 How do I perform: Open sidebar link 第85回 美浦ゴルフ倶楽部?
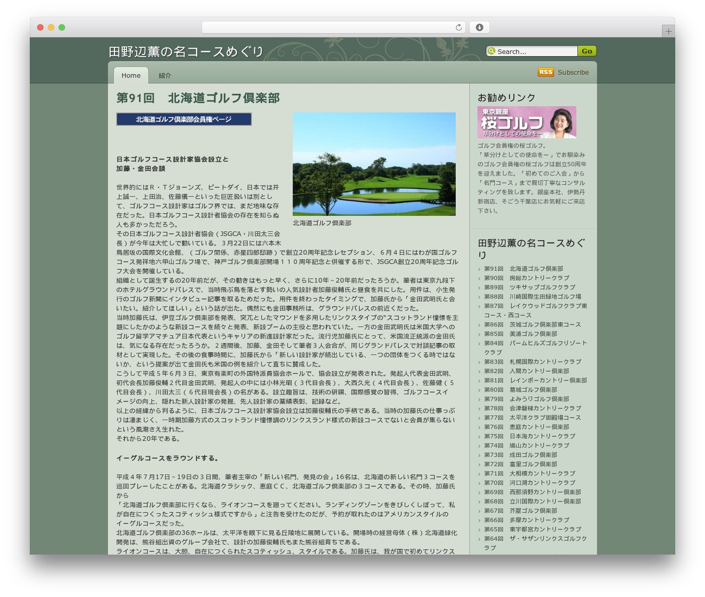click(x=520, y=334)
